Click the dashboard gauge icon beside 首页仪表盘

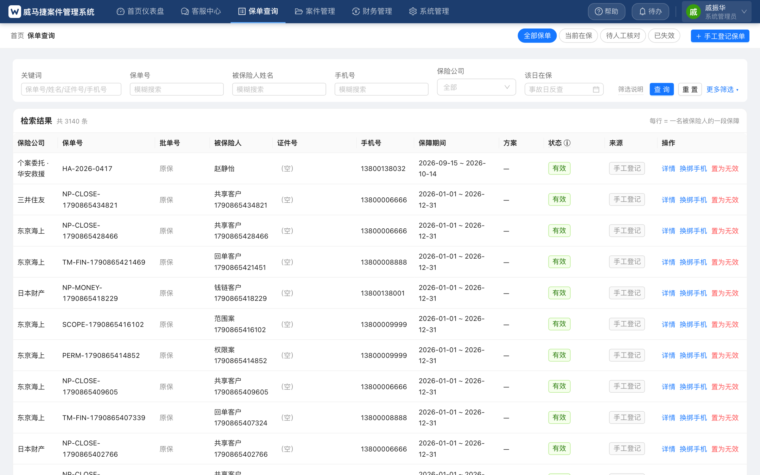click(x=120, y=12)
